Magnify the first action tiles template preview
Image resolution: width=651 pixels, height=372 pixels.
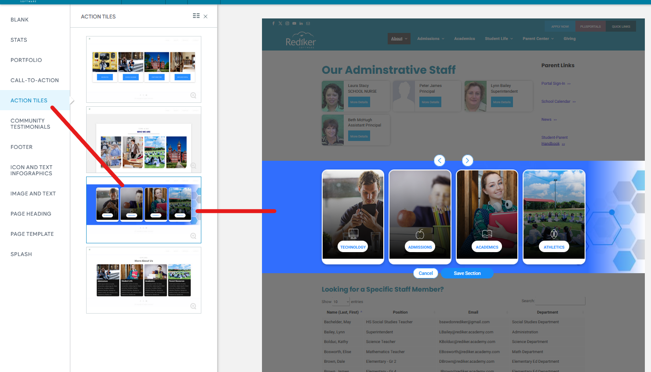pyautogui.click(x=193, y=95)
